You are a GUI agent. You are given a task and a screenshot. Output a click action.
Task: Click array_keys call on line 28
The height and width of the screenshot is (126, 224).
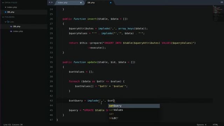pyautogui.click(x=126, y=29)
